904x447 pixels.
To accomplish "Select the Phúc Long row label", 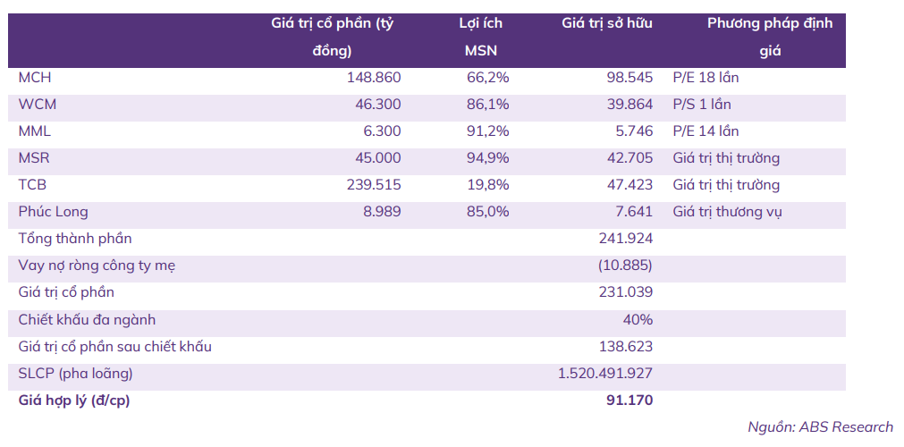I will tap(53, 212).
